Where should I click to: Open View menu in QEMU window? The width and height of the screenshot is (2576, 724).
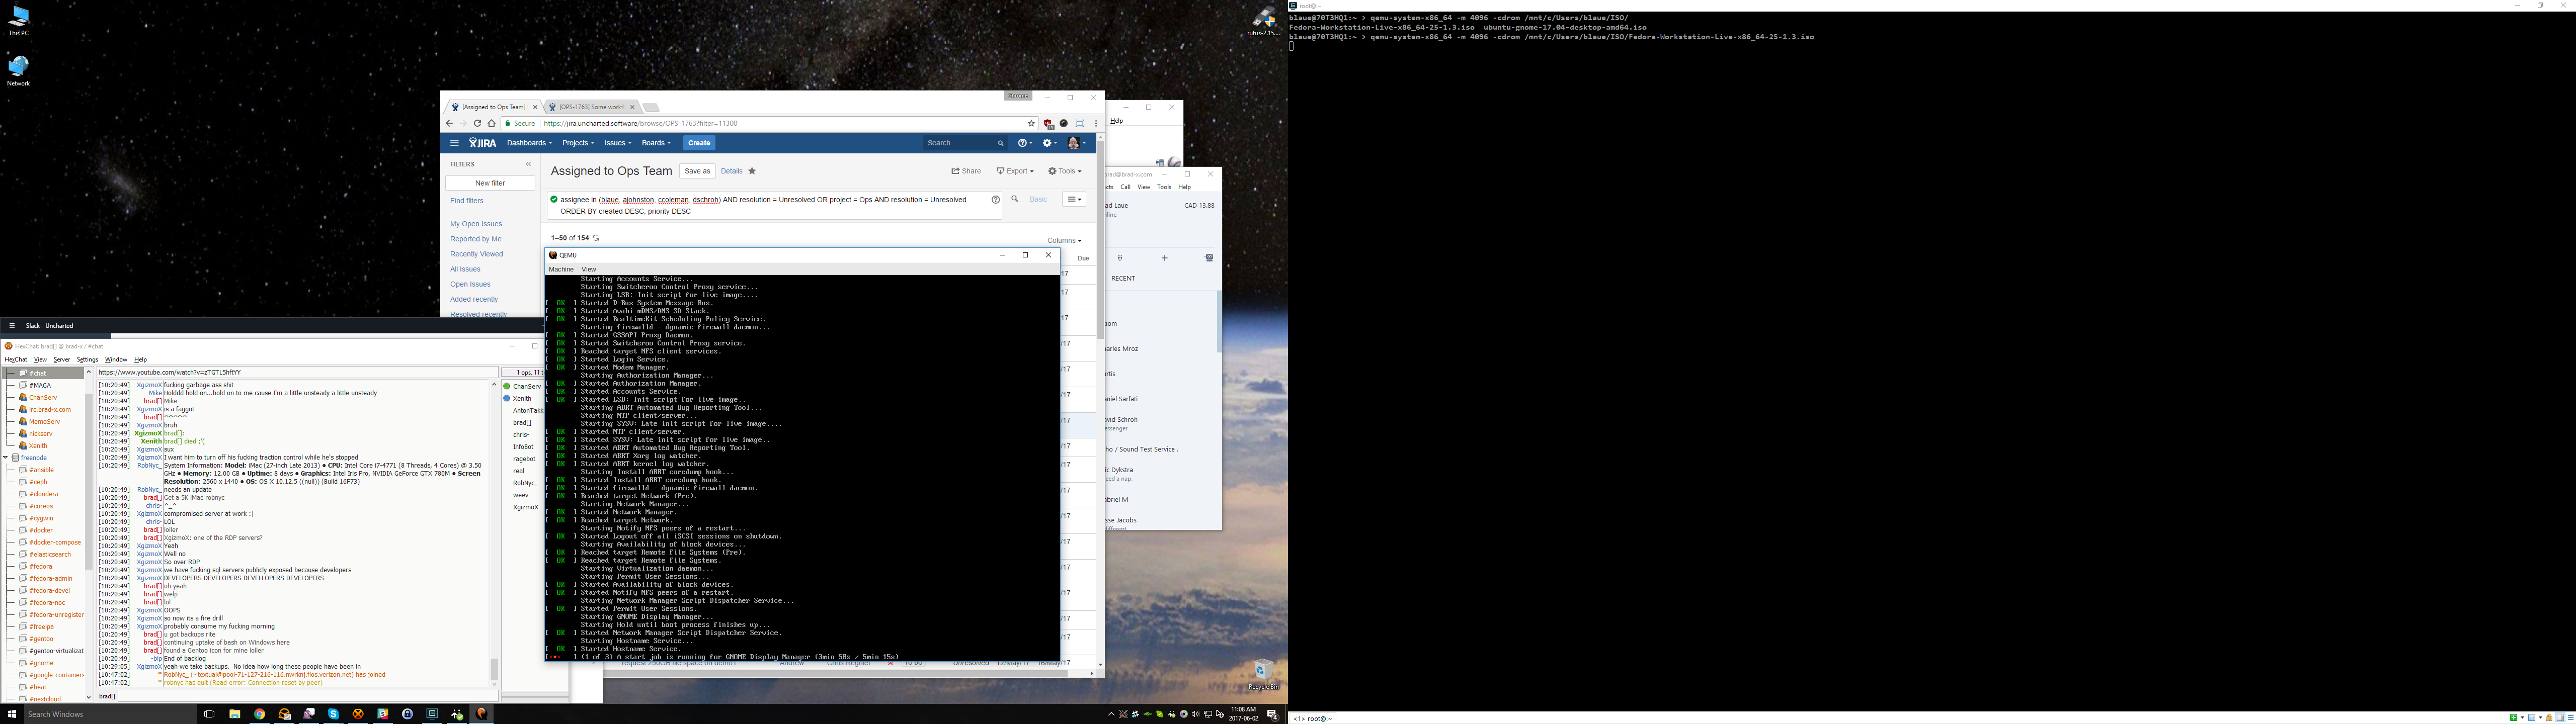point(589,269)
